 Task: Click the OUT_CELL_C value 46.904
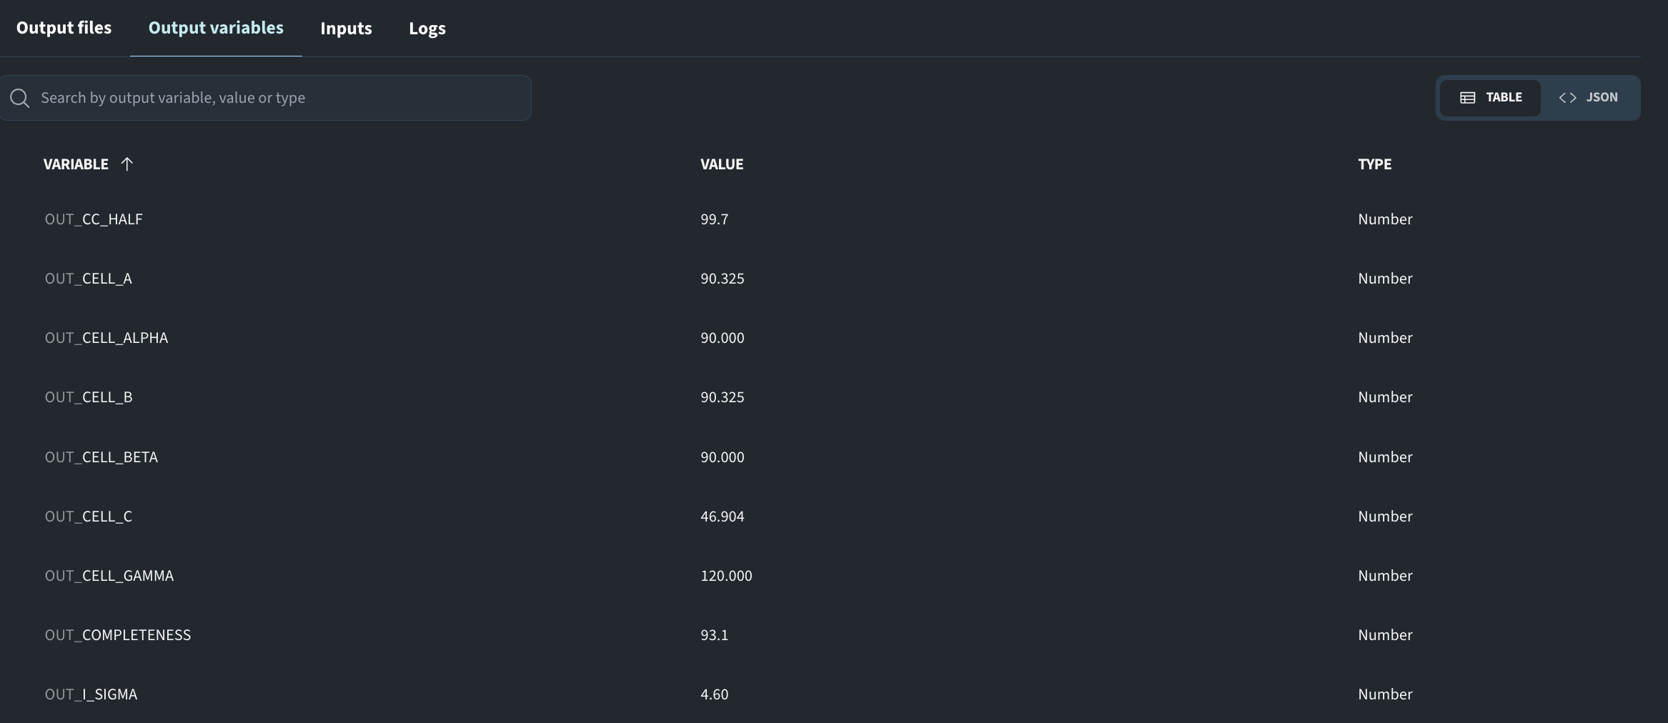point(723,517)
